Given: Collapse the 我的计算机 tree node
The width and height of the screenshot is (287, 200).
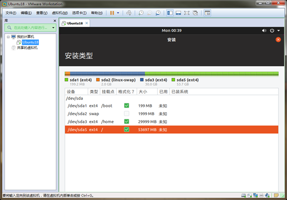Looking at the screenshot, I should tap(8, 37).
